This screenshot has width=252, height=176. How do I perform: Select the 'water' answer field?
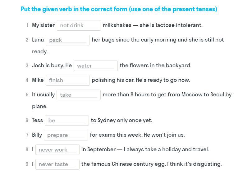point(95,66)
